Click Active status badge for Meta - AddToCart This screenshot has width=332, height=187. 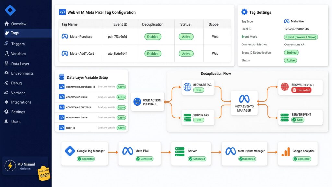click(186, 54)
